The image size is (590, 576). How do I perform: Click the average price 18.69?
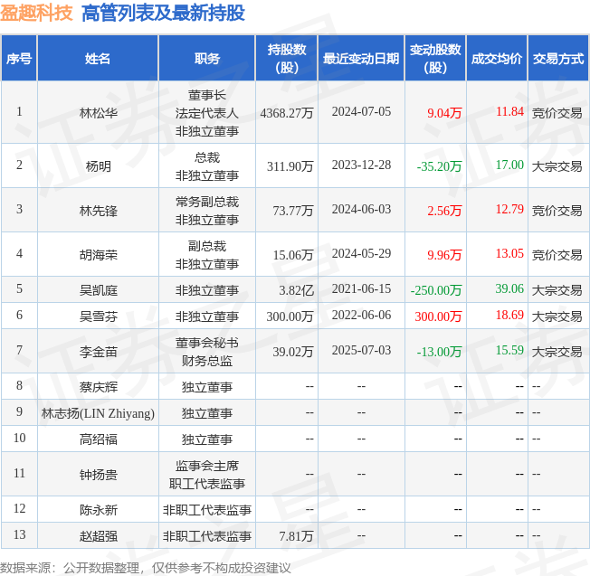coord(509,316)
